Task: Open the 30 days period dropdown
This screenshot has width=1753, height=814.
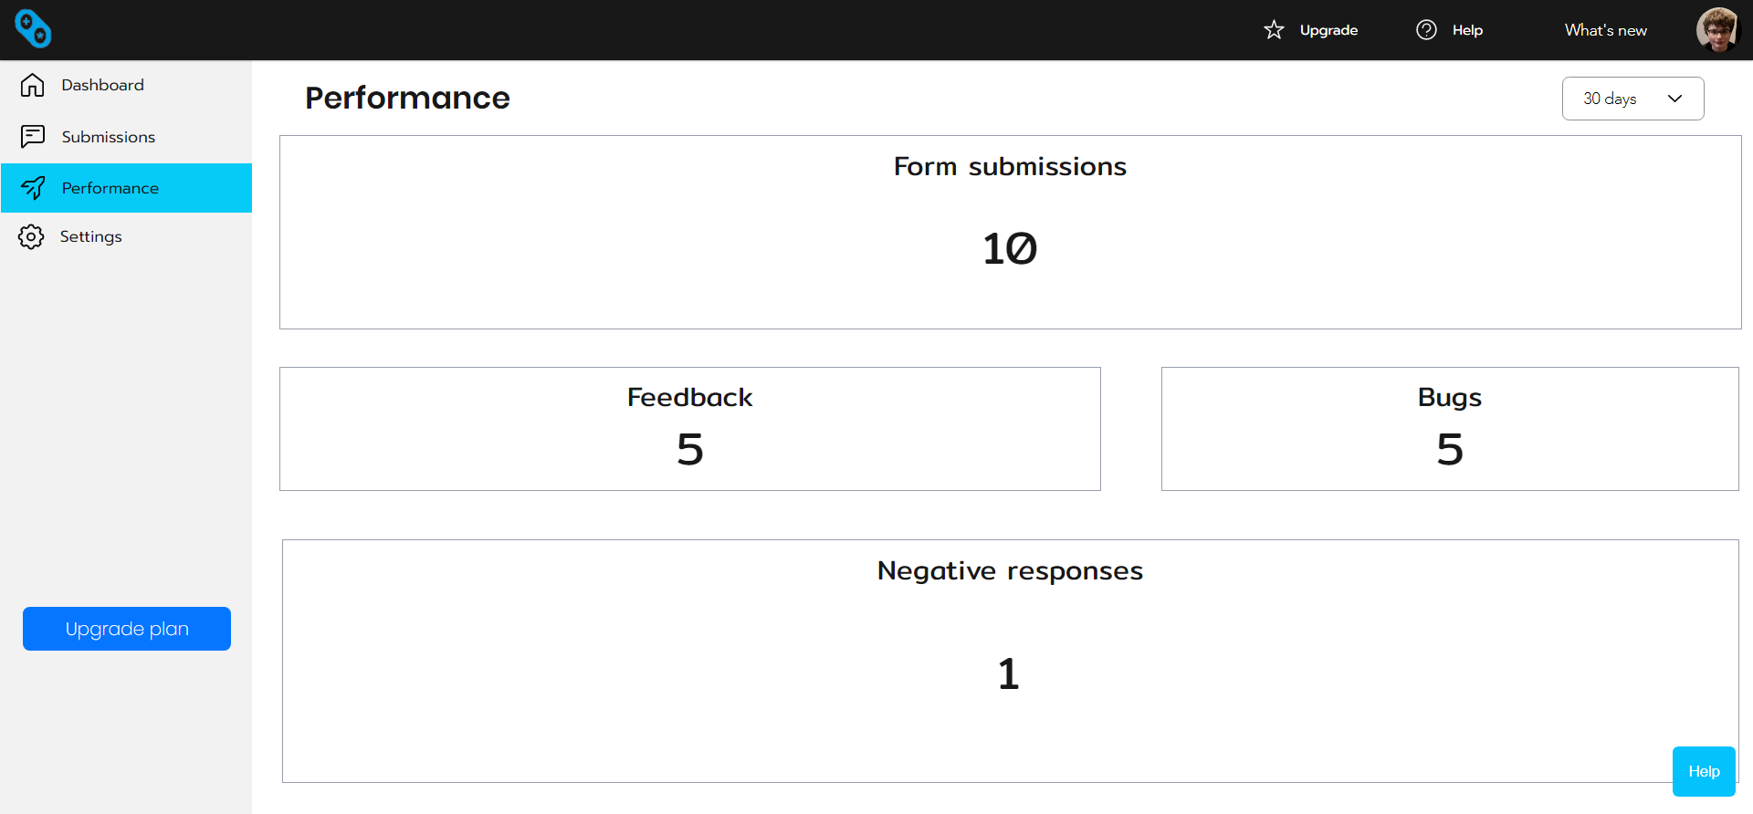Action: click(1611, 99)
